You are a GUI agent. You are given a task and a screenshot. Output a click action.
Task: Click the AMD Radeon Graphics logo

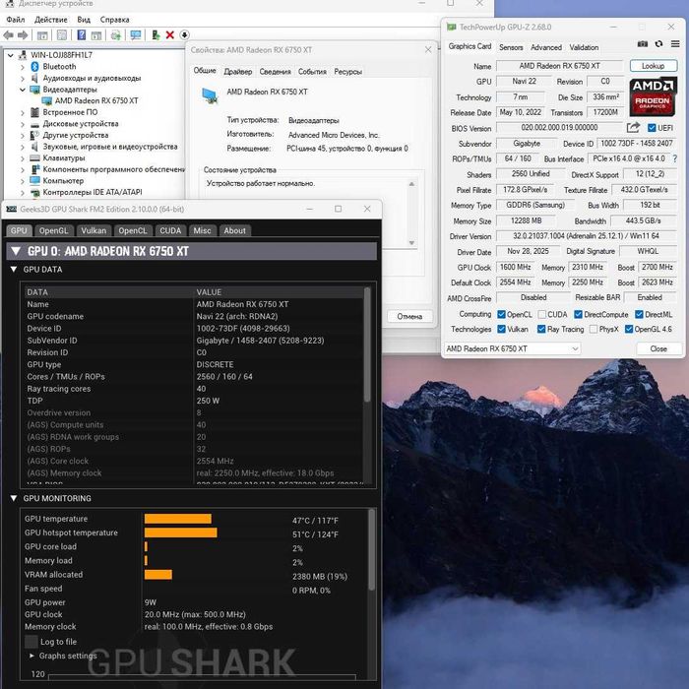[x=653, y=96]
